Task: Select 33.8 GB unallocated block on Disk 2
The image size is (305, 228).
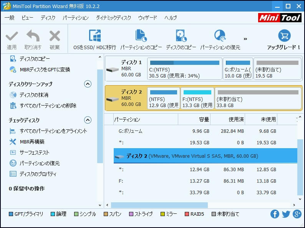Action: (x=258, y=98)
